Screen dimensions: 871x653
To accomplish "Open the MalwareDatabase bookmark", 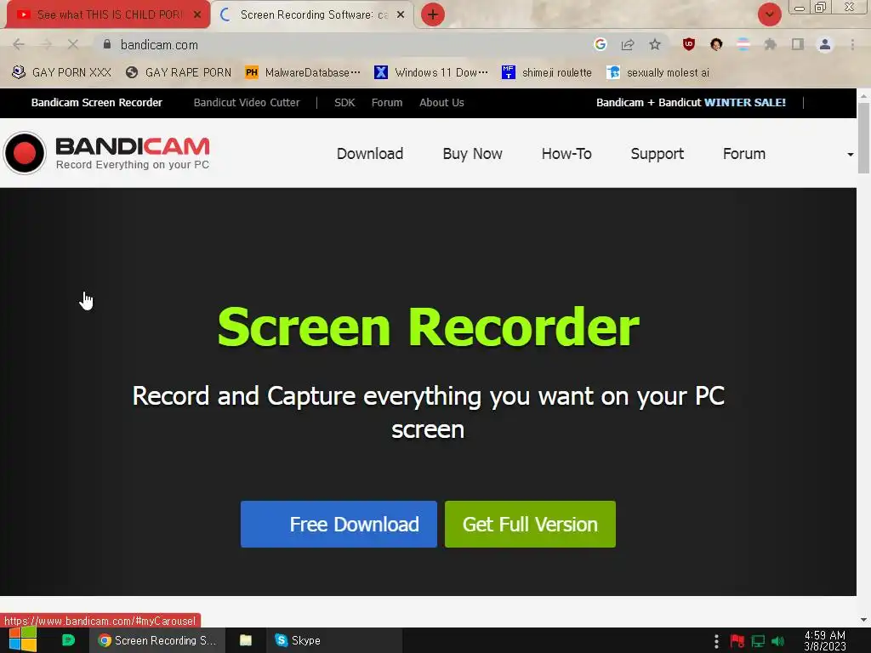I will [x=303, y=73].
